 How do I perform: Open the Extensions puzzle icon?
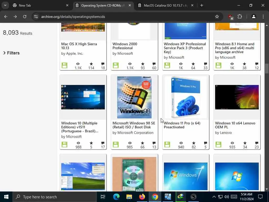240,17
